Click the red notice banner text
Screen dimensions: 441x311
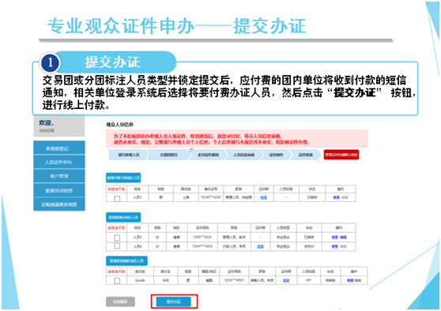211,139
